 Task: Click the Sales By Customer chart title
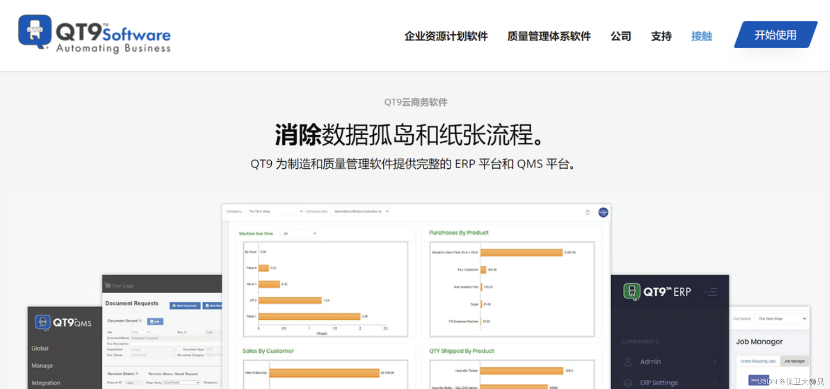[268, 351]
